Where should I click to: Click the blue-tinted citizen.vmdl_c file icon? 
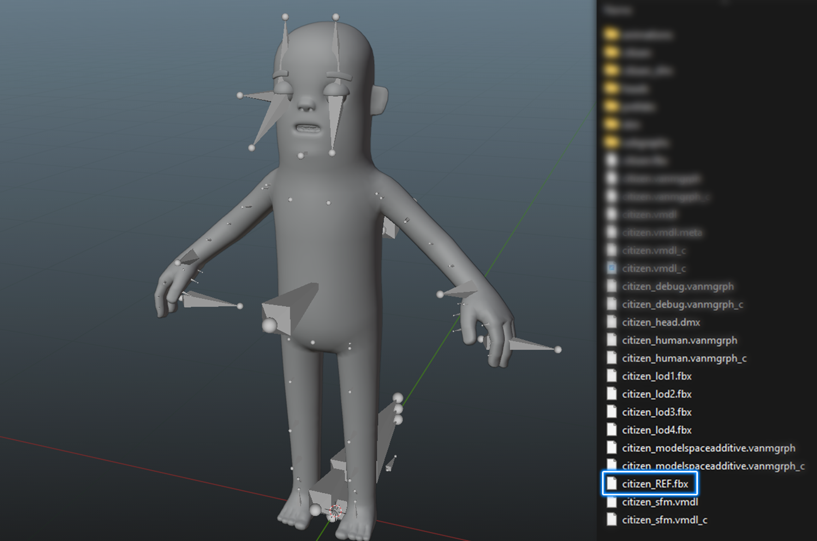pyautogui.click(x=612, y=268)
